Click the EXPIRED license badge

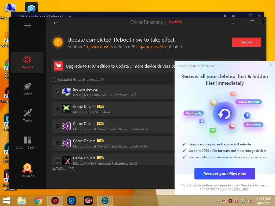pyautogui.click(x=175, y=22)
